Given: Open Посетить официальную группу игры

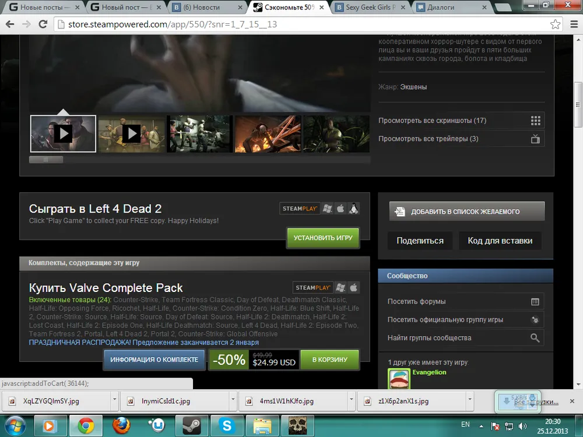Looking at the screenshot, I should (465, 319).
